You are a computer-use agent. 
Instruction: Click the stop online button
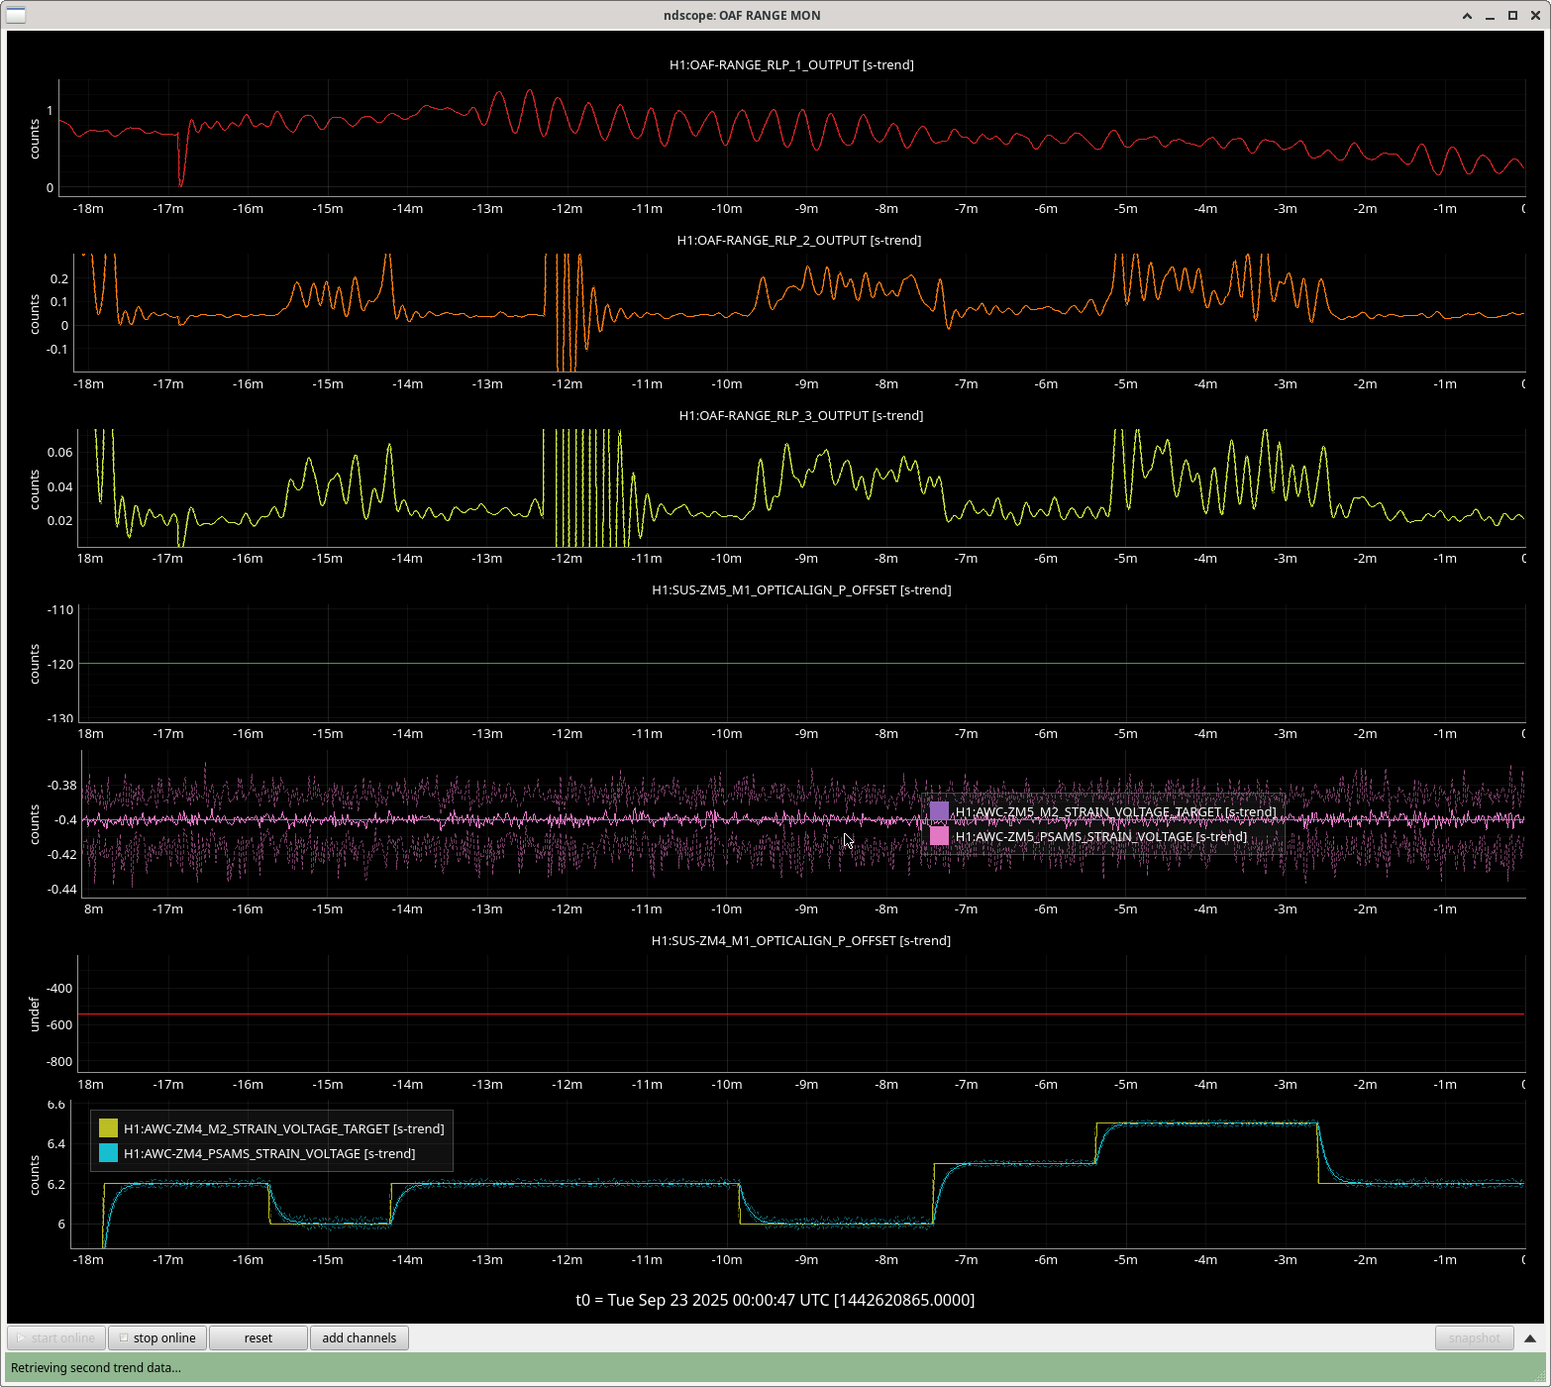click(157, 1337)
